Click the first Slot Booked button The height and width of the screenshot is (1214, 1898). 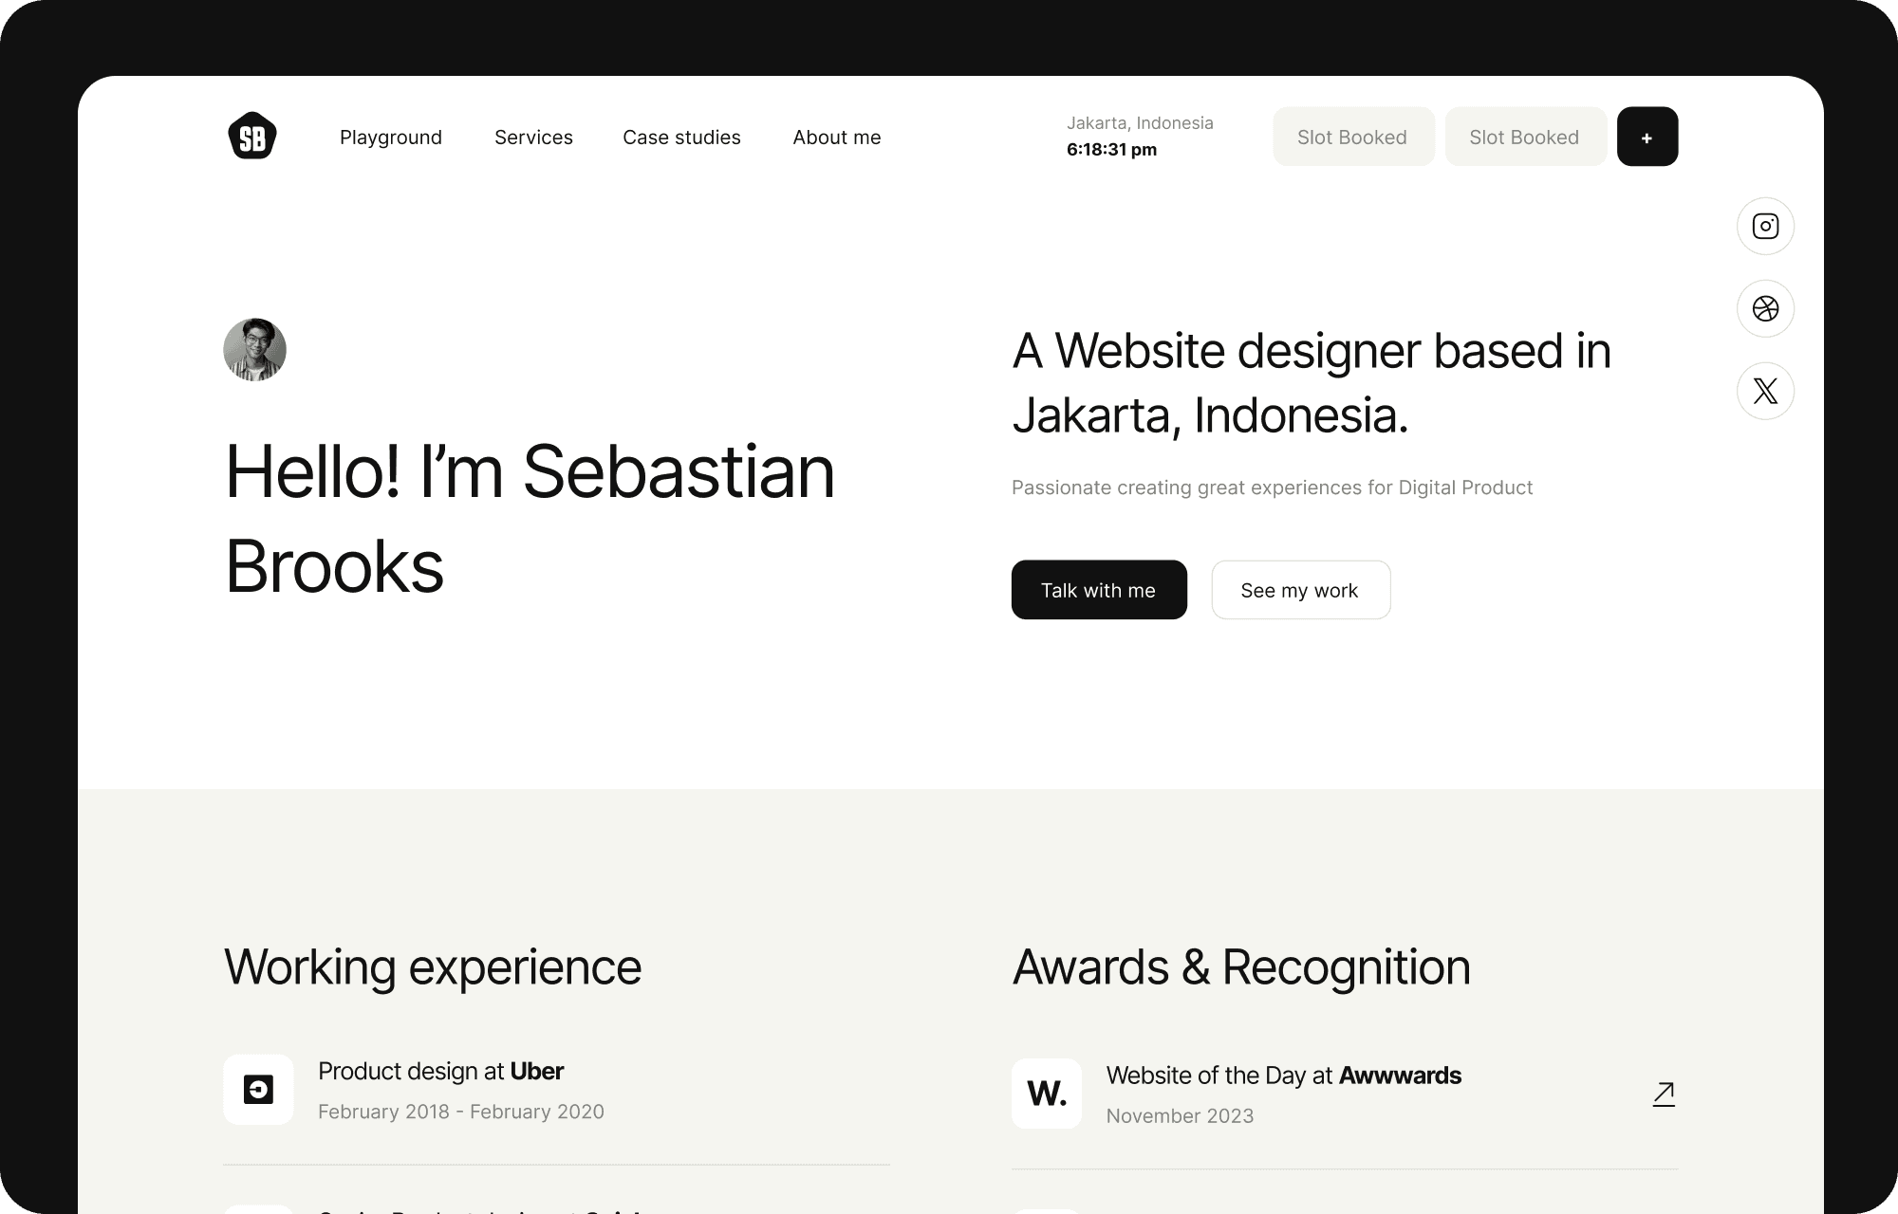click(1353, 136)
